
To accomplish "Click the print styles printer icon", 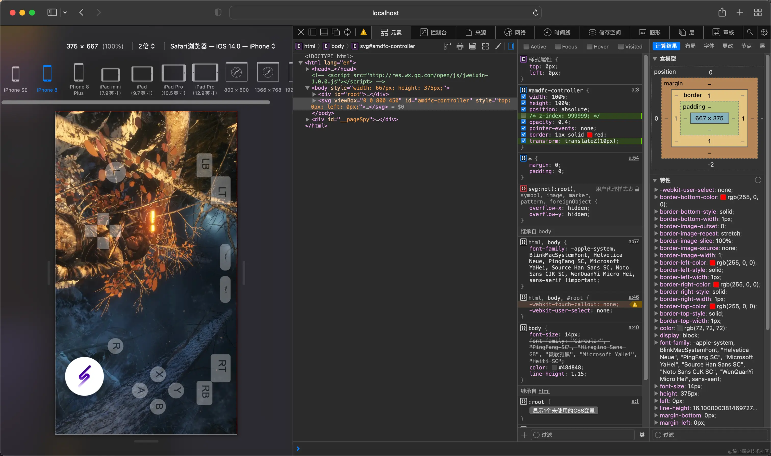I will pos(460,46).
